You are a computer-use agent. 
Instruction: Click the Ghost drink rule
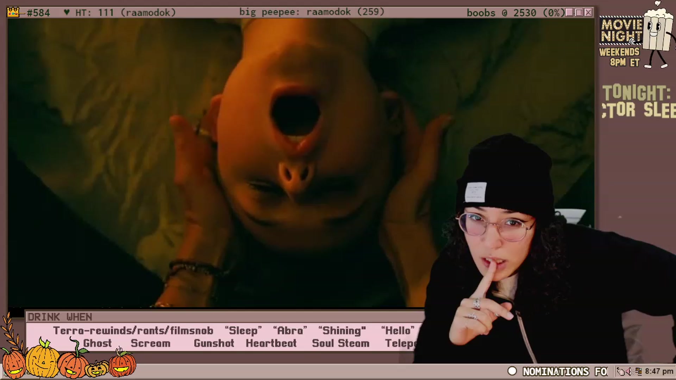pos(98,343)
